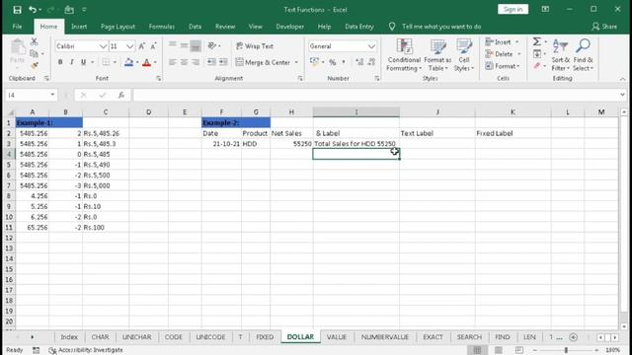
Task: Collapse the ribbon with the arrow
Action: [623, 79]
